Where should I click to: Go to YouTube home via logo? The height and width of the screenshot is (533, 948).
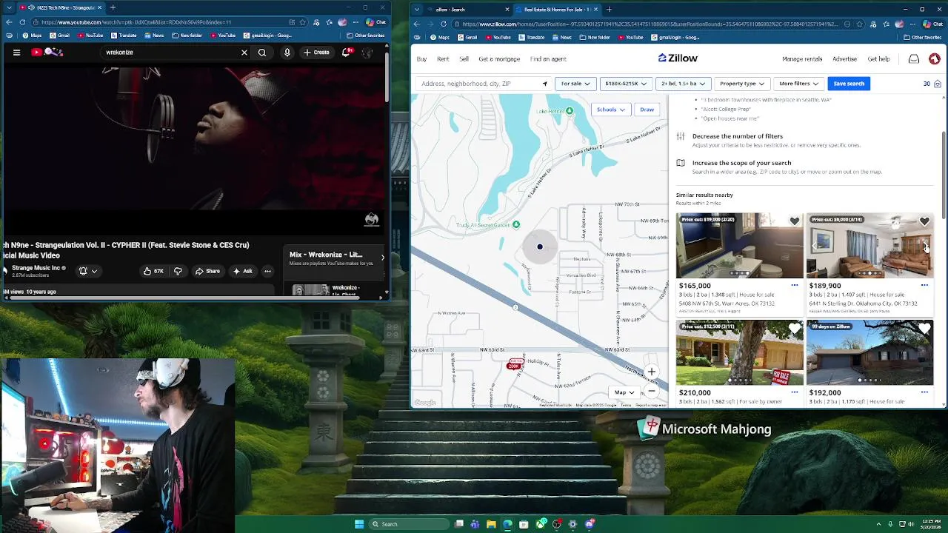point(47,53)
